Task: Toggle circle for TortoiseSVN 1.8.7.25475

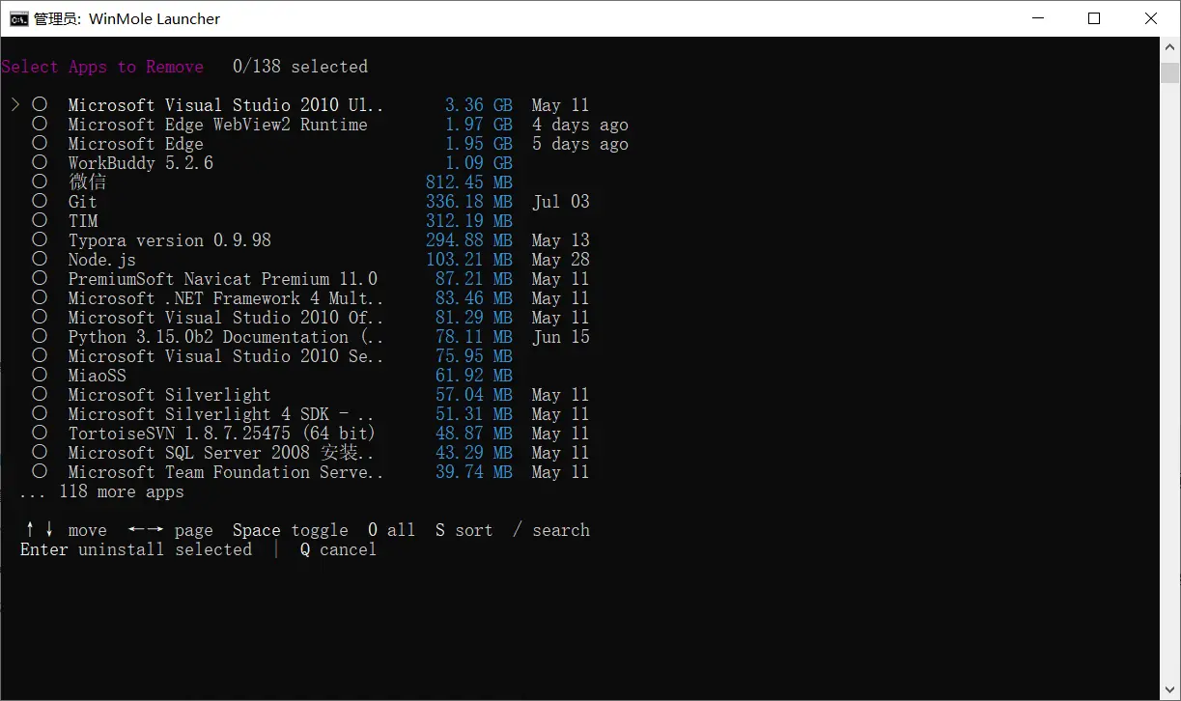Action: tap(40, 433)
